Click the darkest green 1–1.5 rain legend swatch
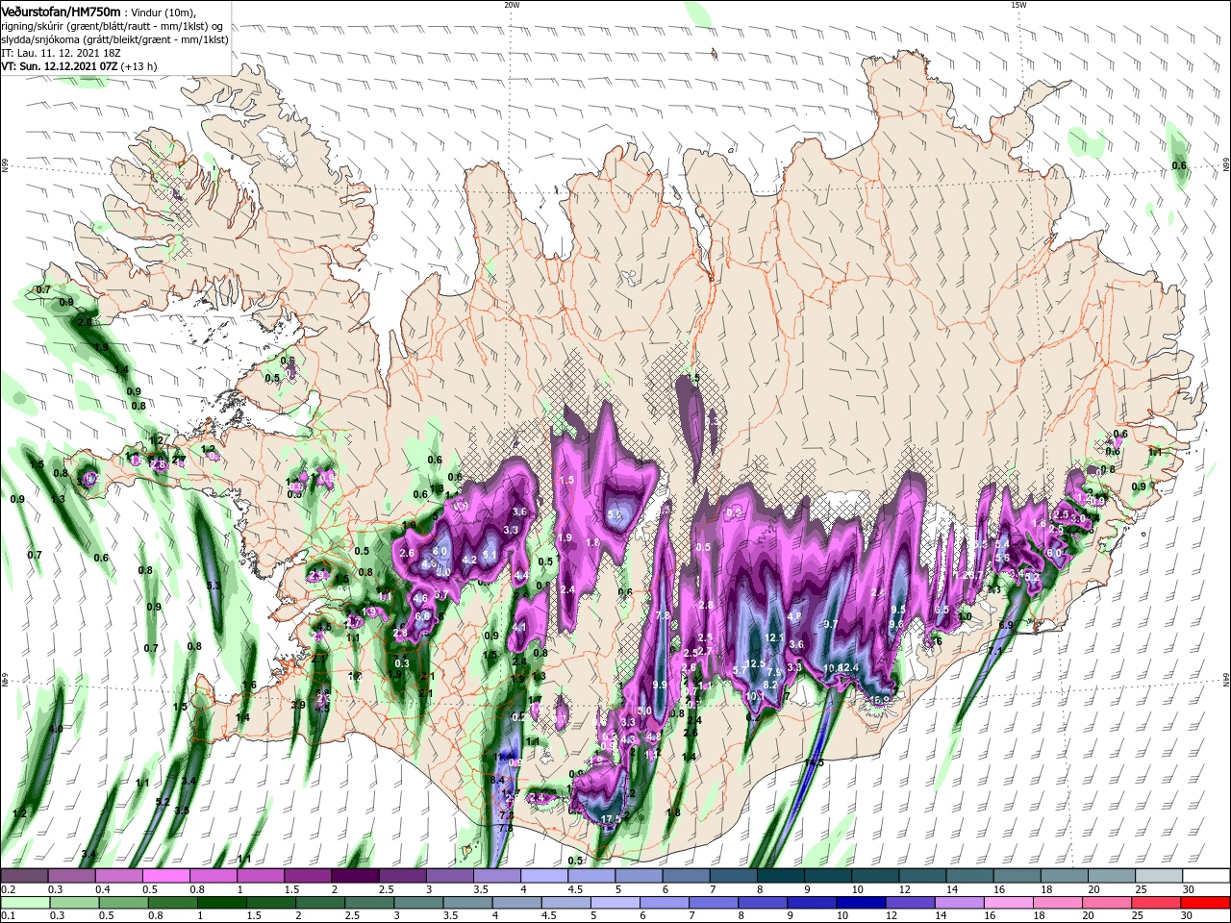This screenshot has height=923, width=1231. click(x=224, y=903)
